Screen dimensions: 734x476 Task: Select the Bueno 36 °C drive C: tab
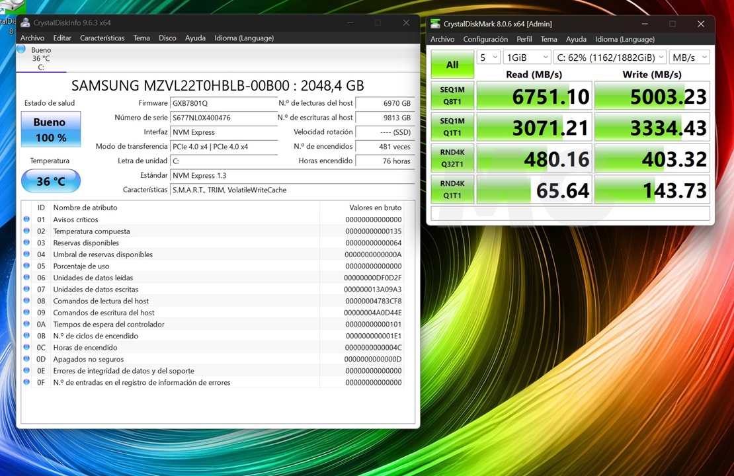(41, 58)
